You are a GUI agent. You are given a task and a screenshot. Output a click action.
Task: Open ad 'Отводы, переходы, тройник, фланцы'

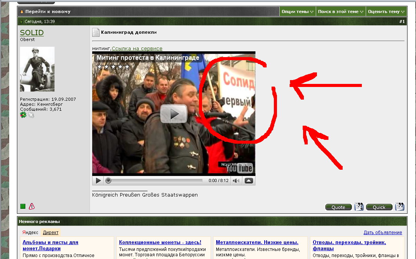[x=349, y=245]
